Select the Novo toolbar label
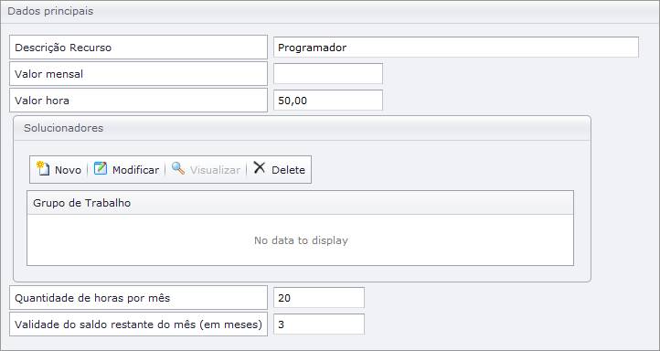660x351 pixels. (x=68, y=170)
